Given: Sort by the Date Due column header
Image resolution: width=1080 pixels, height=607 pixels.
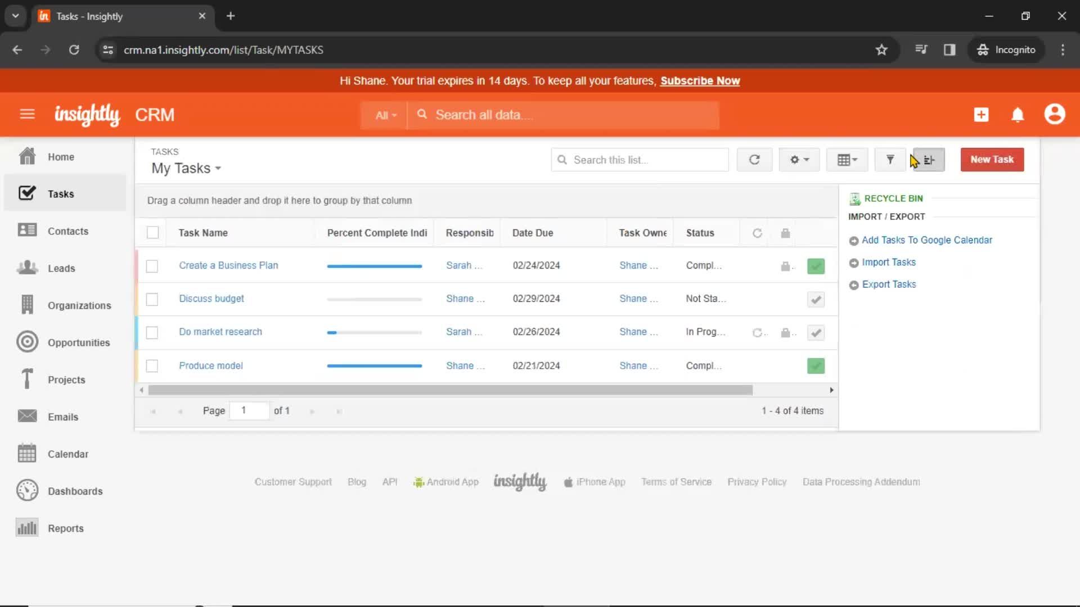Looking at the screenshot, I should pyautogui.click(x=532, y=233).
